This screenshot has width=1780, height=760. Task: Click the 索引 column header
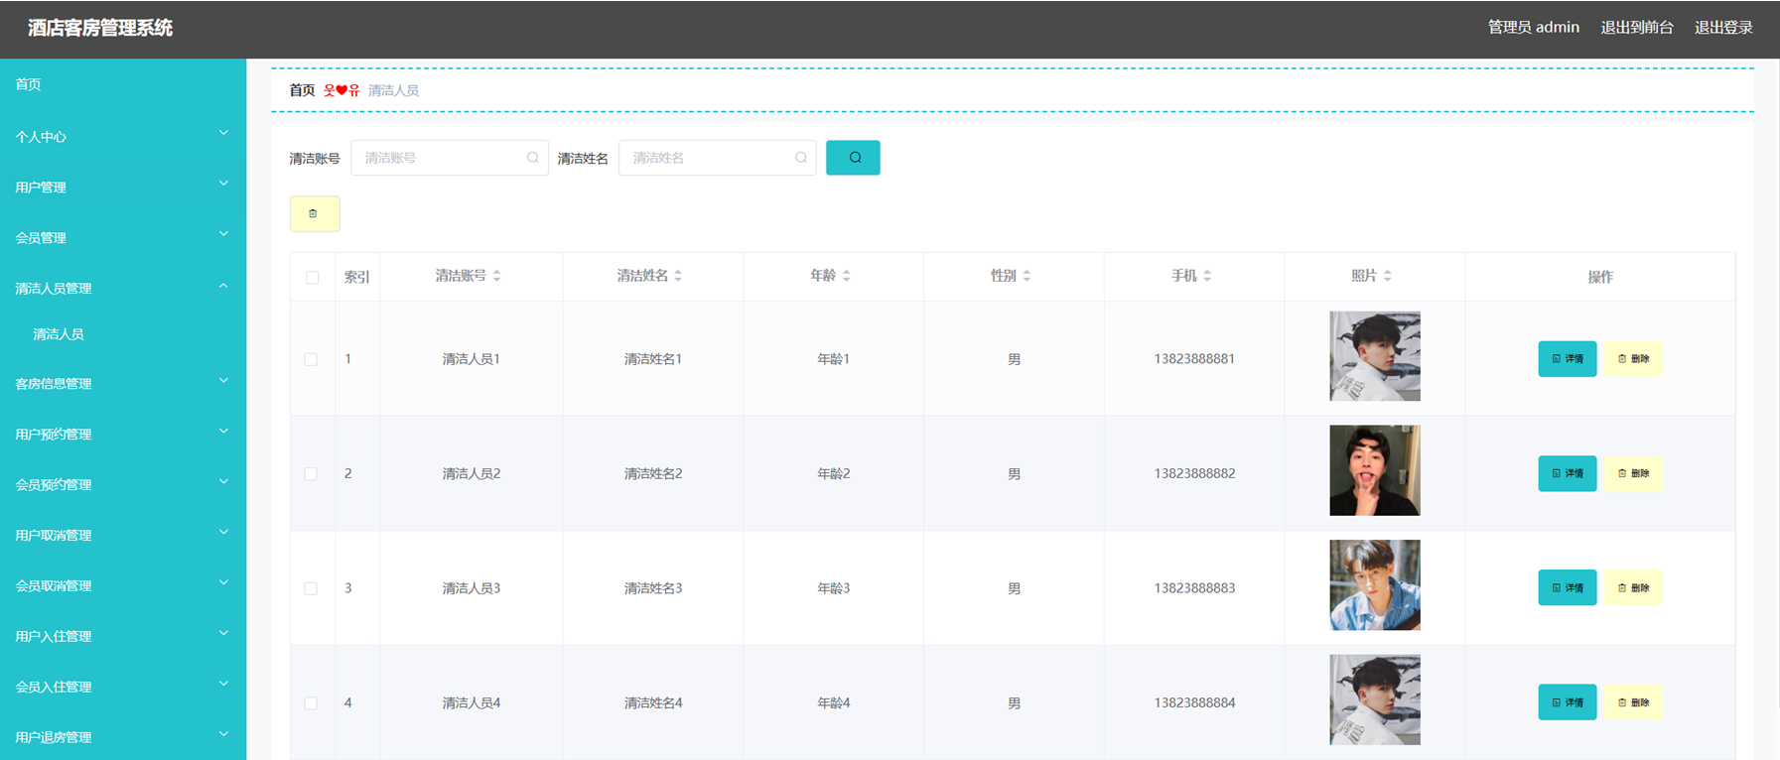357,278
